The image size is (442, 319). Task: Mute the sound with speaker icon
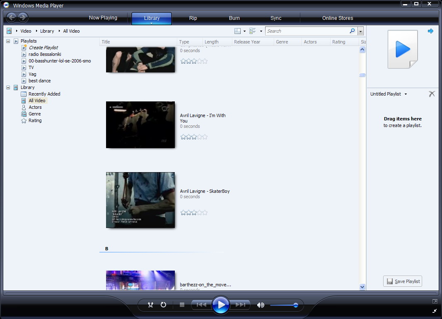pyautogui.click(x=261, y=305)
